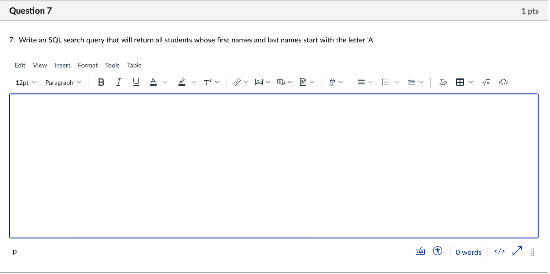Open the Tools menu

tap(112, 65)
